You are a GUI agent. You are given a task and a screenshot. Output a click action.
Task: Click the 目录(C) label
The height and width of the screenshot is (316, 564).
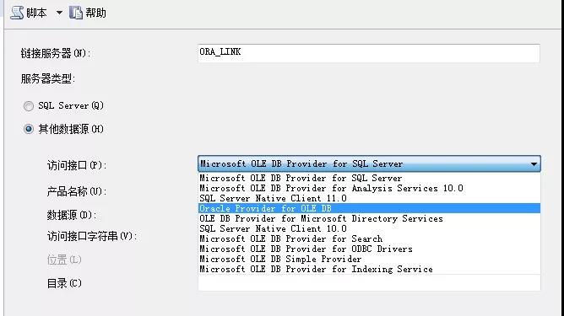tap(64, 283)
